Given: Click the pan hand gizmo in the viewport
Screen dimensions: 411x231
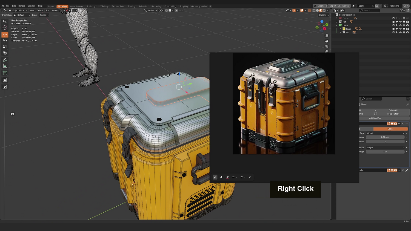Looking at the screenshot, I should tap(327, 41).
